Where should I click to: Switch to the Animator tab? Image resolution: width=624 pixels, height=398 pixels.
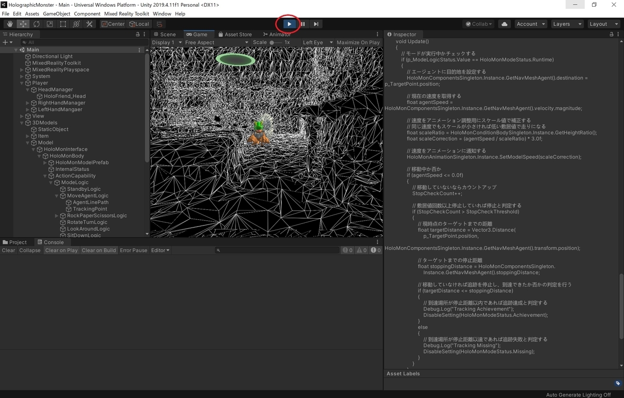tap(277, 34)
